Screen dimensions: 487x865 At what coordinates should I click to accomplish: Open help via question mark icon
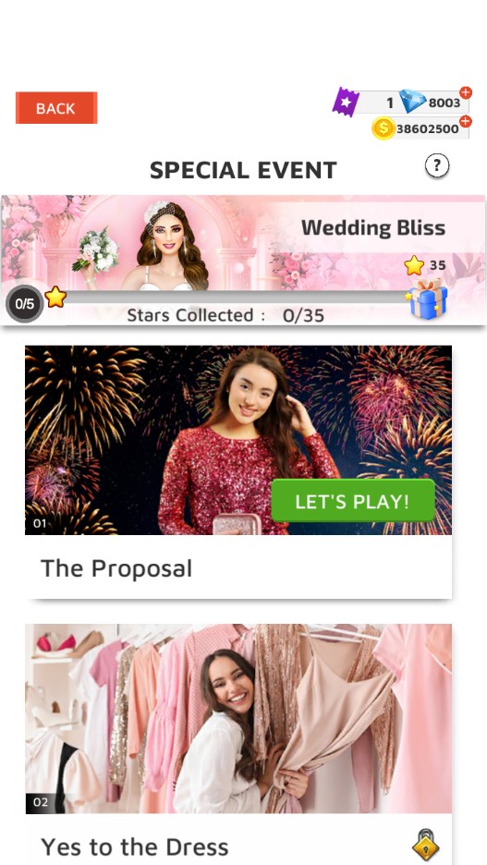click(437, 165)
